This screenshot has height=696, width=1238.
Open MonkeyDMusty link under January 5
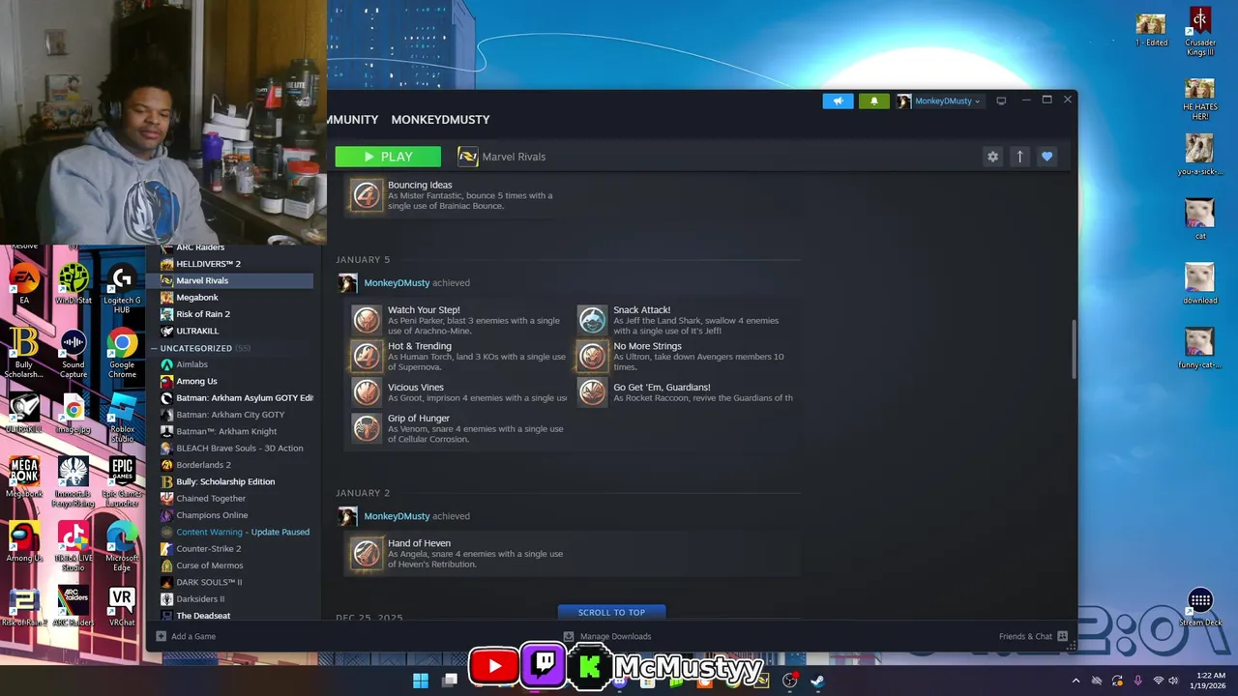click(x=397, y=283)
